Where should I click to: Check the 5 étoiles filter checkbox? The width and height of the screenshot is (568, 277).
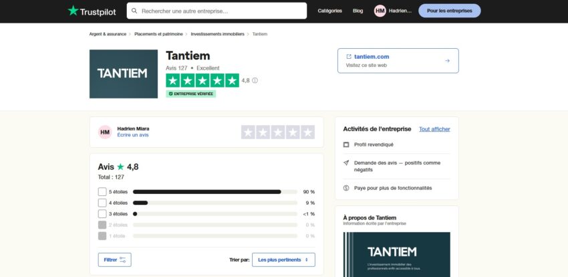[x=102, y=192]
